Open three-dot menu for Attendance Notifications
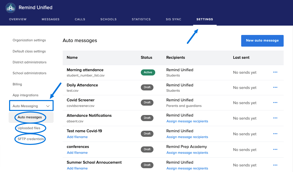The height and width of the screenshot is (172, 293). [x=275, y=118]
